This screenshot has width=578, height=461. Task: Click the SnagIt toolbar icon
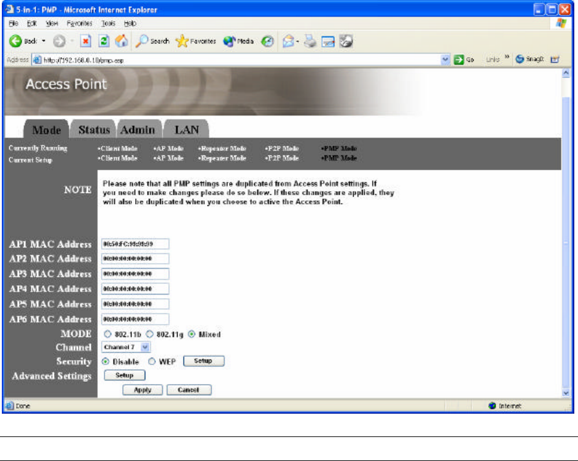coord(520,59)
